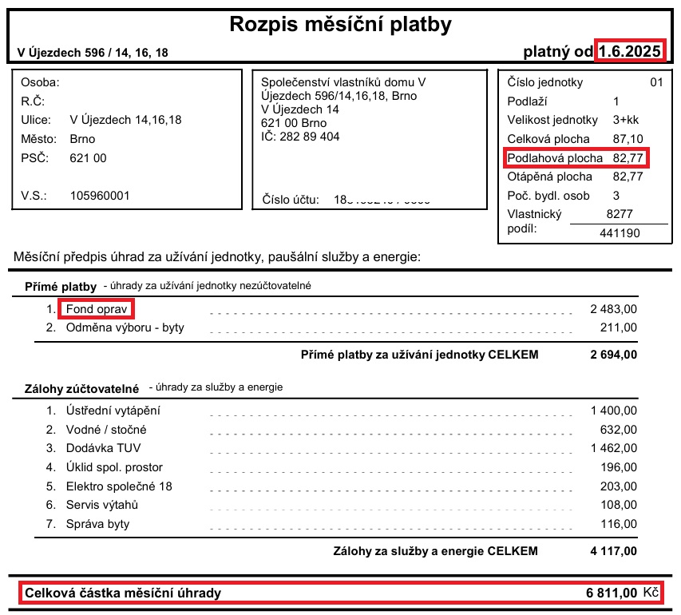Click 'Celková částka měsíční úhrady' label
681x615 pixels.
[123, 593]
